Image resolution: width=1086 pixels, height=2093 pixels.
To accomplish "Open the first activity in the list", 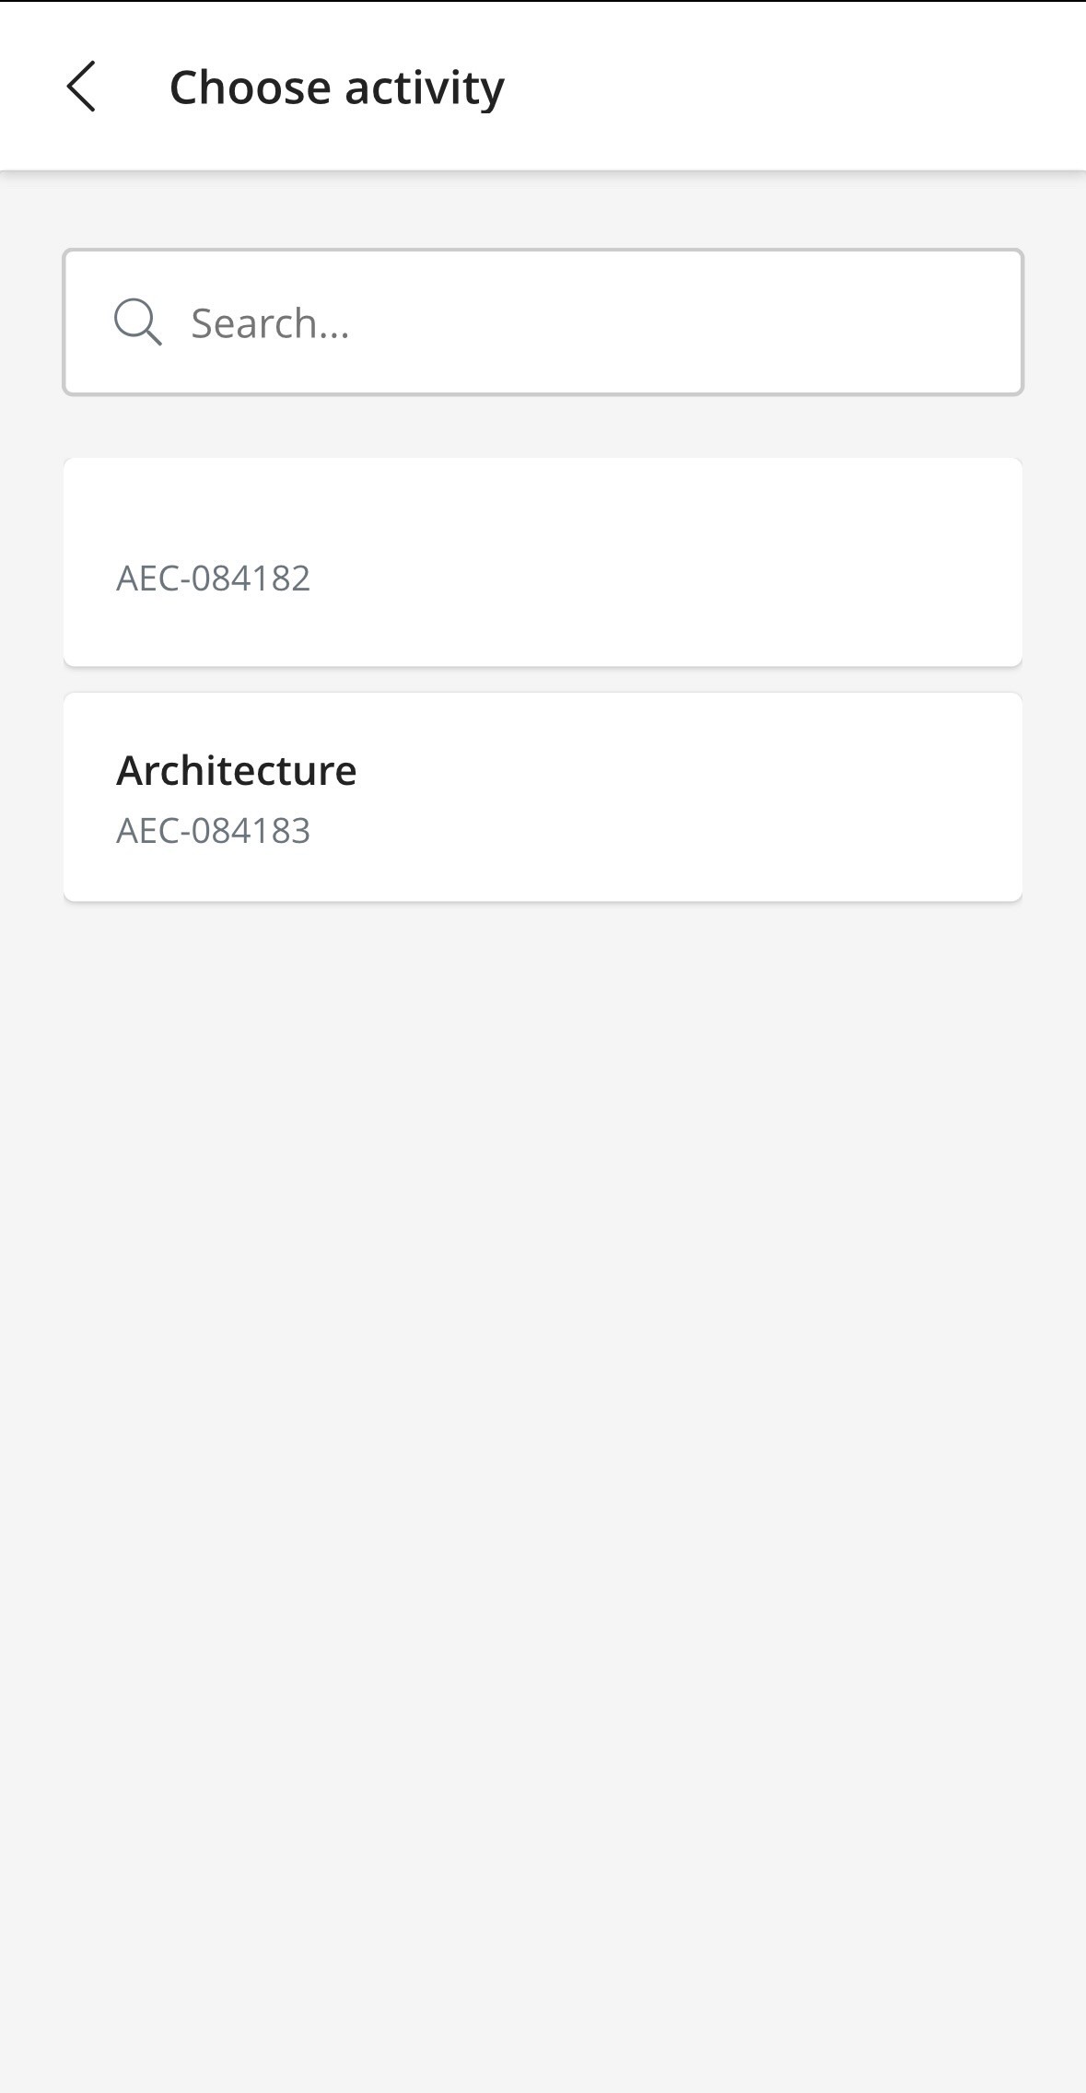I will [x=543, y=562].
